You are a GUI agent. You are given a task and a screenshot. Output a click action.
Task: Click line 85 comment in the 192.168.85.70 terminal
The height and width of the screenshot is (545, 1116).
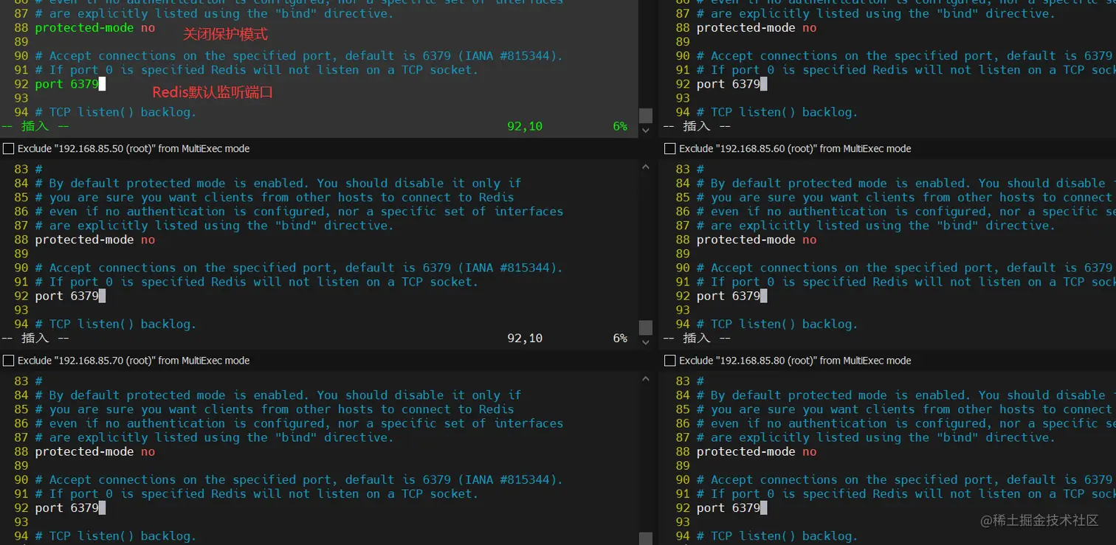[x=275, y=409]
